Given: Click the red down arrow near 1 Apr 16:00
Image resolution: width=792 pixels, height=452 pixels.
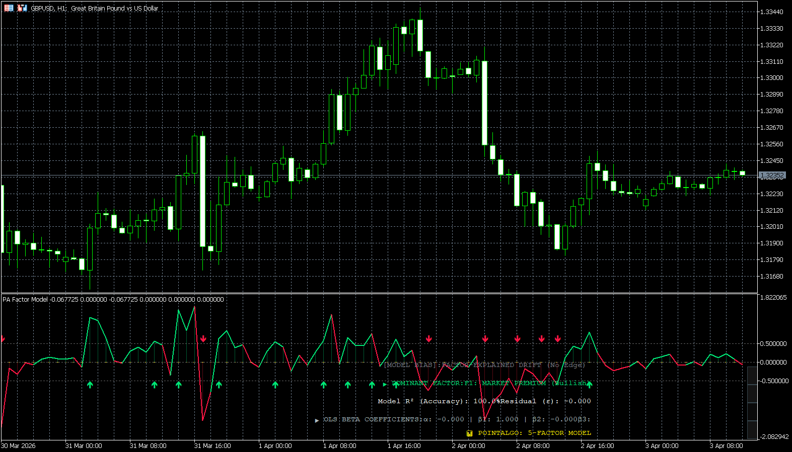Looking at the screenshot, I should (429, 339).
